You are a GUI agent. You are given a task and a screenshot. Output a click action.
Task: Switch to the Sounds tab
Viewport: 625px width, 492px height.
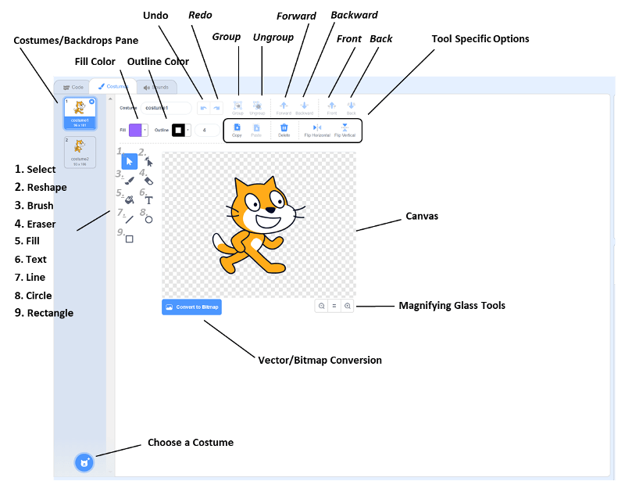click(x=156, y=87)
